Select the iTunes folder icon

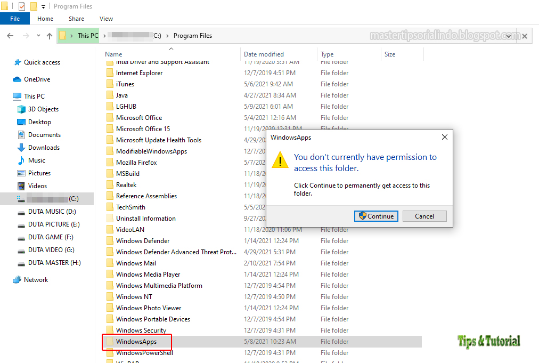click(x=110, y=84)
